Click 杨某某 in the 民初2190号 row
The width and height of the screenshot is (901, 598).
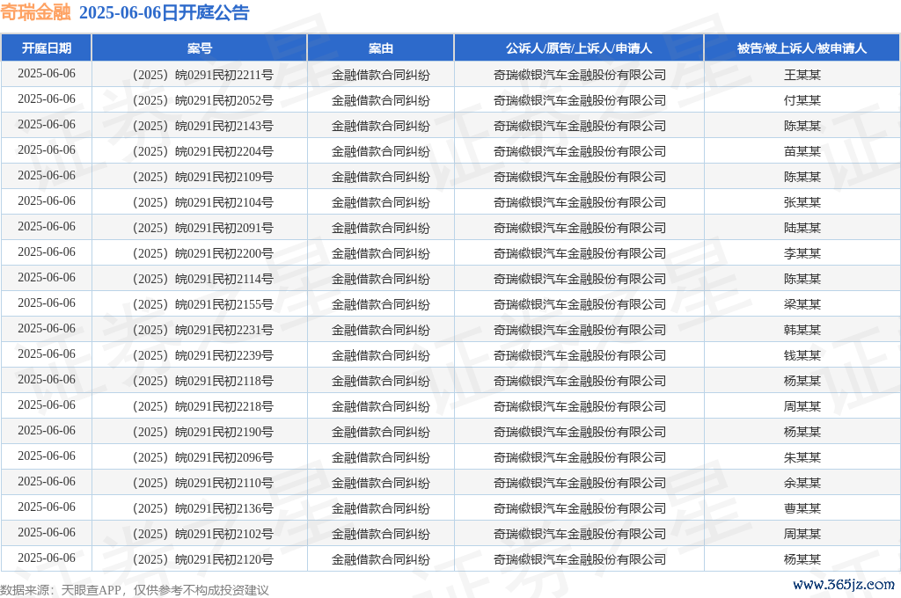(x=802, y=432)
